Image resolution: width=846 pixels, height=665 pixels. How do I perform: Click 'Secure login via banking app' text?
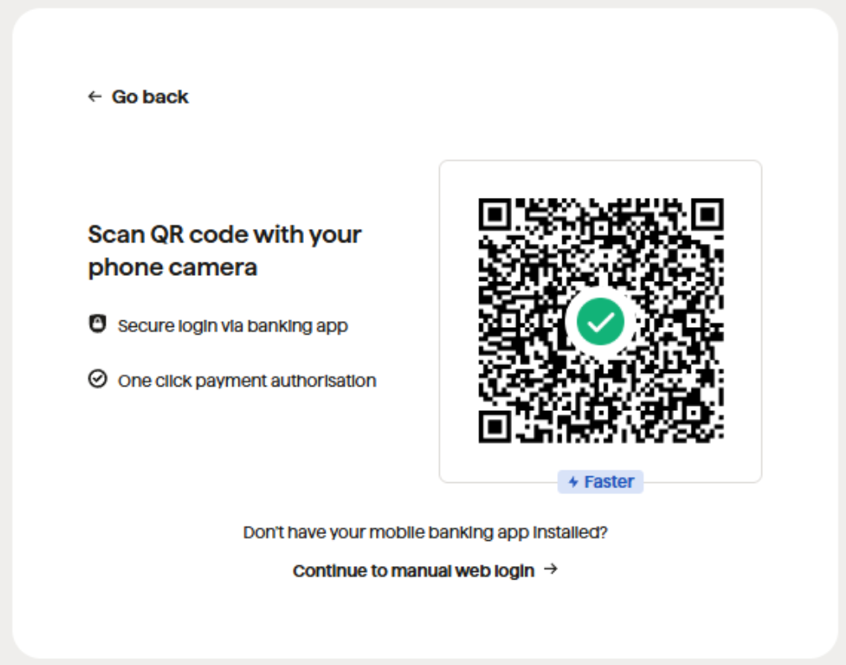pyautogui.click(x=233, y=325)
